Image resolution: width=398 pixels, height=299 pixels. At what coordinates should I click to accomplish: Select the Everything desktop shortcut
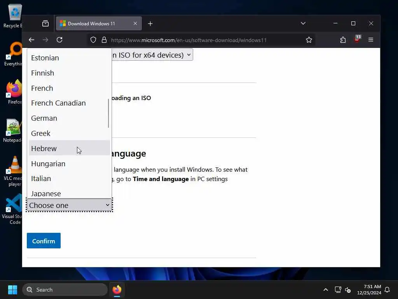click(x=13, y=54)
